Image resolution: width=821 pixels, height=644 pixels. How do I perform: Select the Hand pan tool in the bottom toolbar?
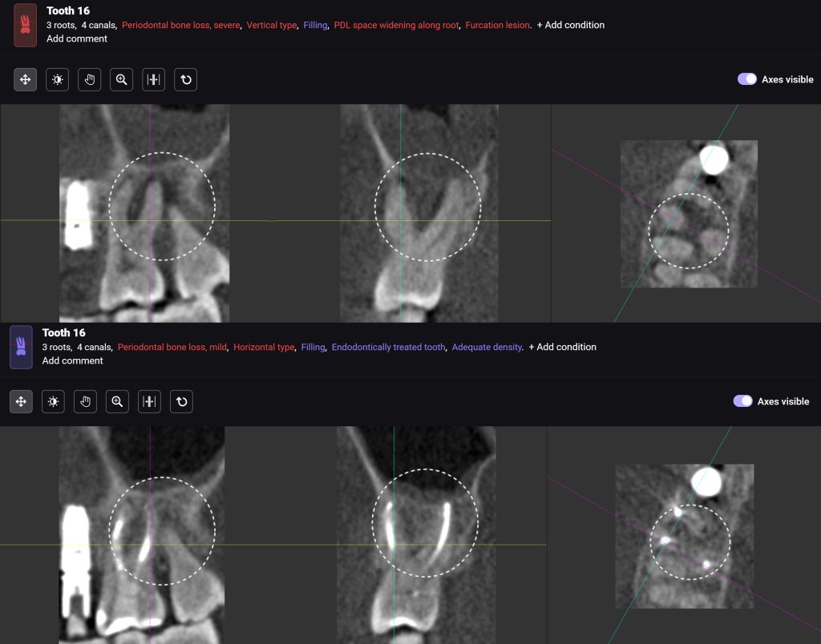(x=85, y=401)
